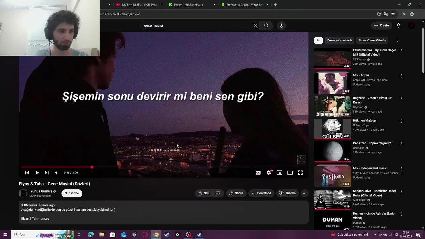Image resolution: width=425 pixels, height=239 pixels.
Task: Open more actions menu next to Thanks
Action: point(305,193)
